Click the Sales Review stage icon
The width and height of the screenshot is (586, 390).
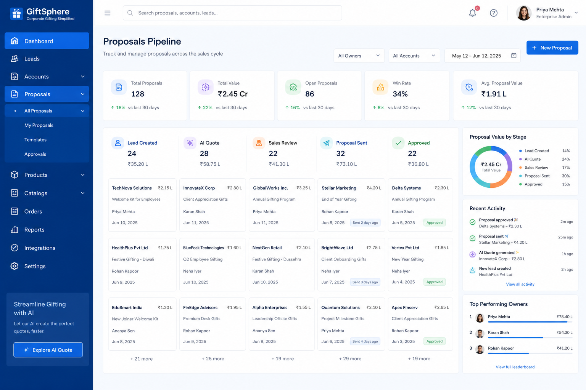[259, 143]
